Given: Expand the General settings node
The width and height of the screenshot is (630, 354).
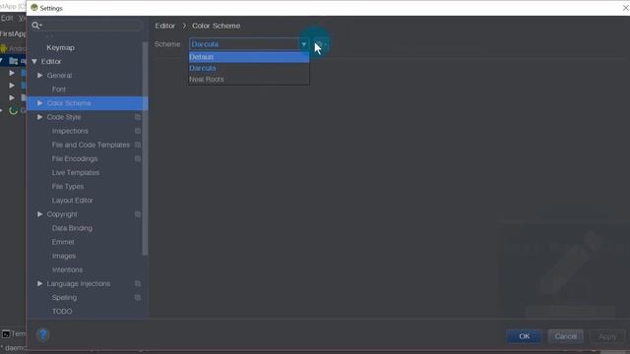Looking at the screenshot, I should [39, 76].
